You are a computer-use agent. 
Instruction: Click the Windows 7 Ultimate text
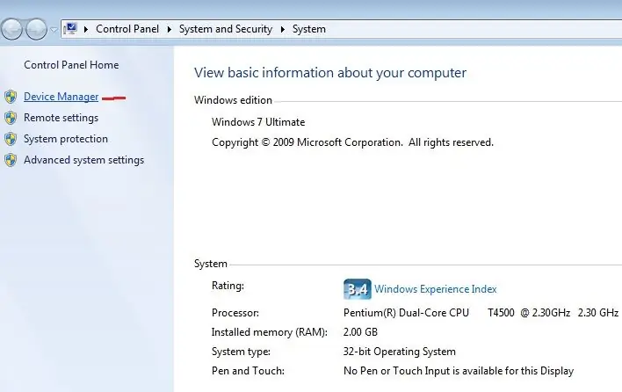click(x=258, y=122)
